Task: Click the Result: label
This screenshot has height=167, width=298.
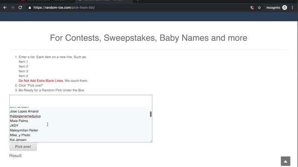Action: point(16,156)
